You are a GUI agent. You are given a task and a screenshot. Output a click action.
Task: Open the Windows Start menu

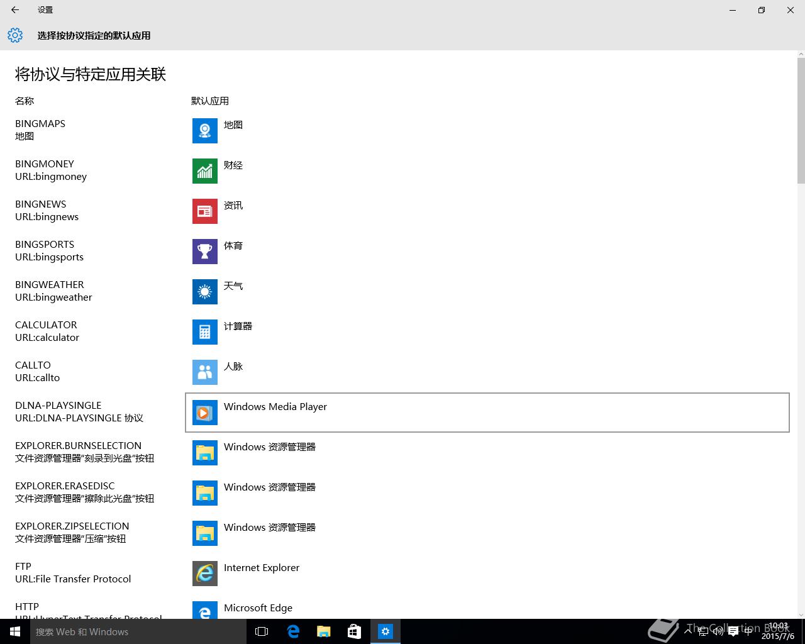coord(15,631)
